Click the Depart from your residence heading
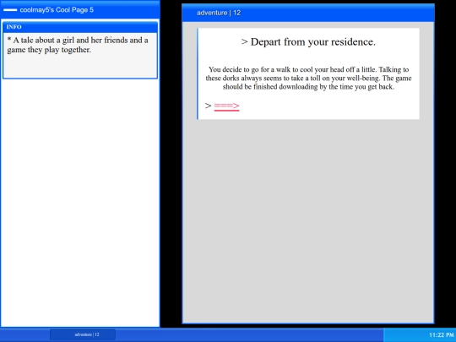The image size is (456, 342). [308, 42]
